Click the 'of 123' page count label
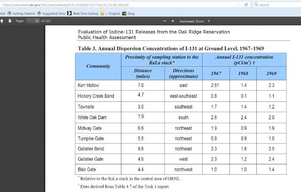This screenshot has width=301, height=192. coord(46,21)
